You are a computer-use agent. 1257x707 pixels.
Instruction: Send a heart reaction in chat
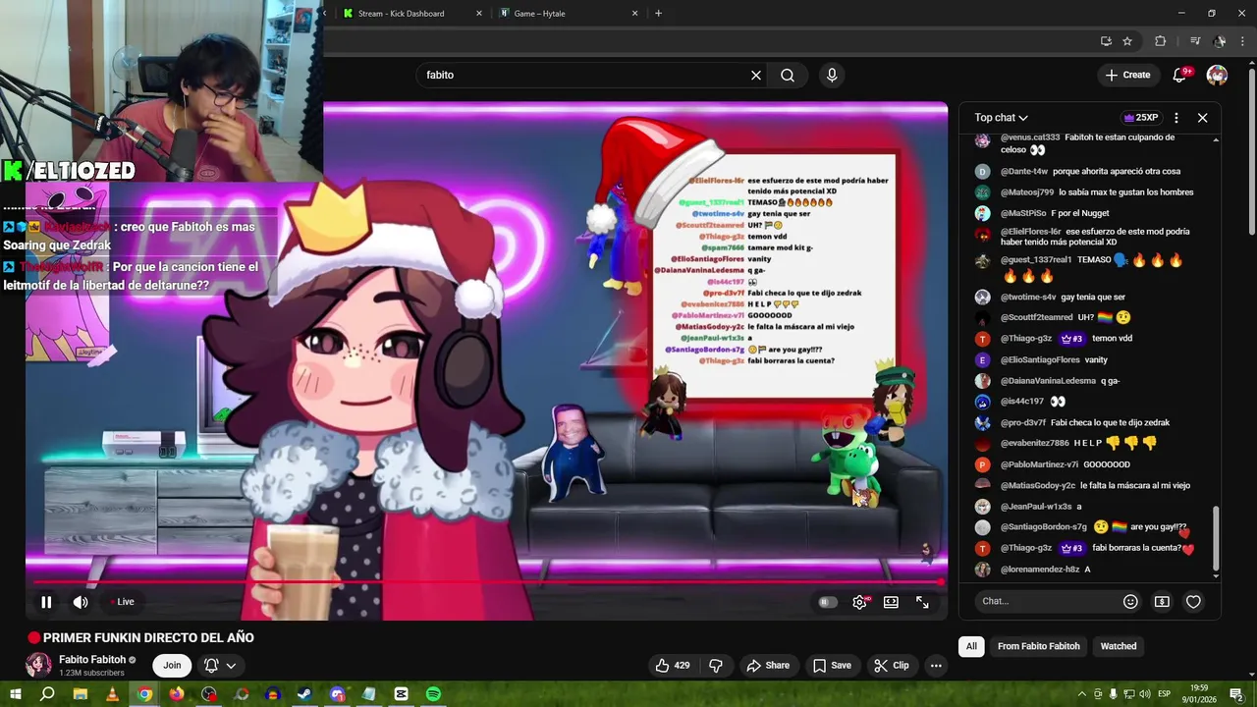tap(1193, 601)
